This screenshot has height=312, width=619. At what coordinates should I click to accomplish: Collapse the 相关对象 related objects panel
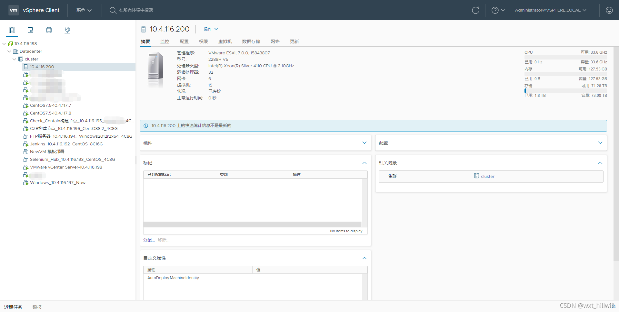coord(600,163)
